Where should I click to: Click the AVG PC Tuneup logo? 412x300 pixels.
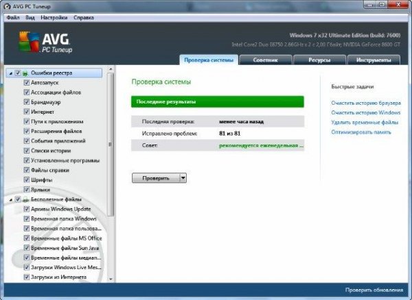pyautogui.click(x=45, y=42)
